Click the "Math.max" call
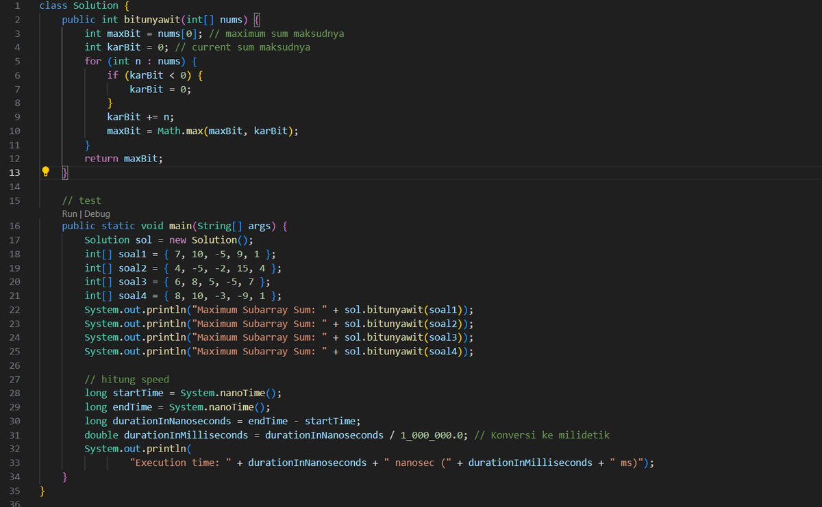Image resolution: width=822 pixels, height=507 pixels. (x=180, y=131)
